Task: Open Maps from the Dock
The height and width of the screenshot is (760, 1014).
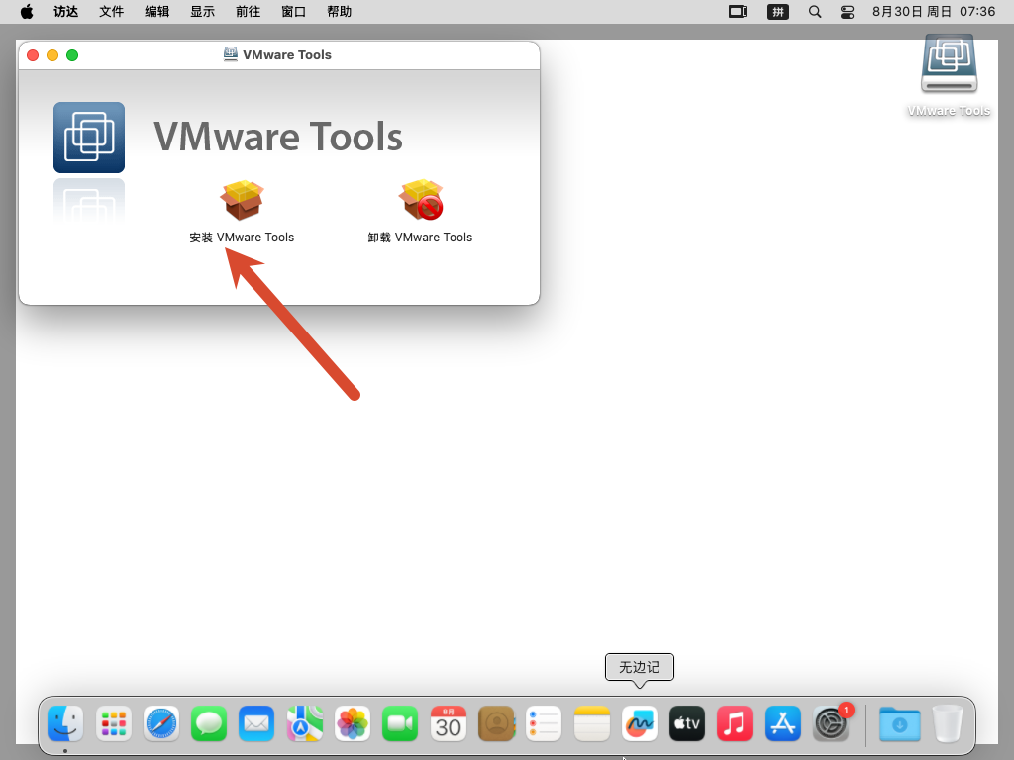Action: click(305, 723)
